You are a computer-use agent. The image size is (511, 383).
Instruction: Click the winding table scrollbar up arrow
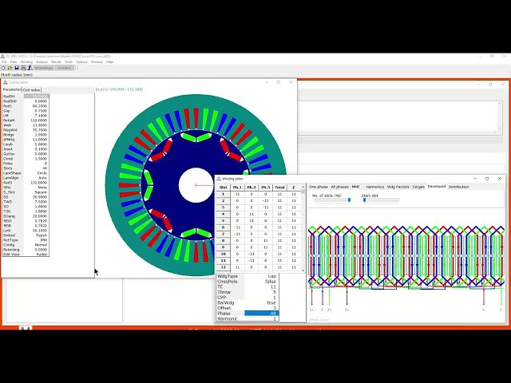pos(303,187)
